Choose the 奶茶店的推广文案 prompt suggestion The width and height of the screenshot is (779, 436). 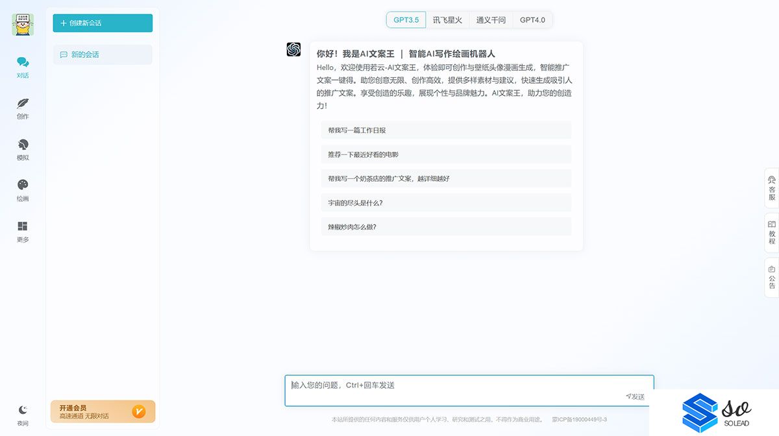446,178
